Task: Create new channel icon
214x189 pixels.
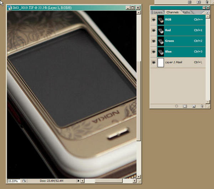Action: pyautogui.click(x=194, y=106)
